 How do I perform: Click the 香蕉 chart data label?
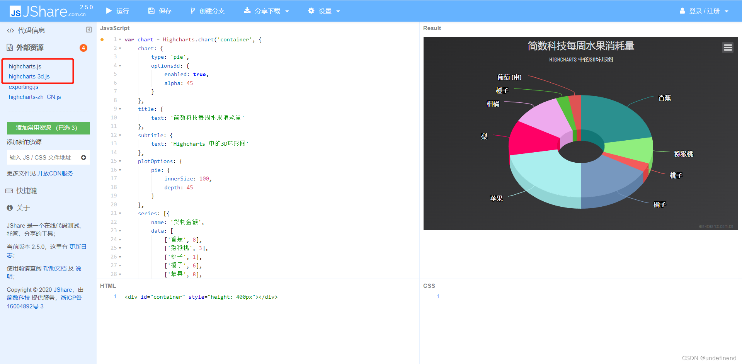point(665,98)
